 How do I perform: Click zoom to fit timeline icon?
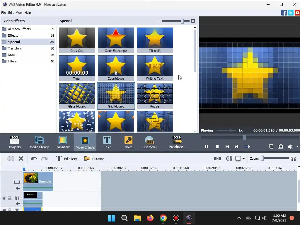point(294,158)
